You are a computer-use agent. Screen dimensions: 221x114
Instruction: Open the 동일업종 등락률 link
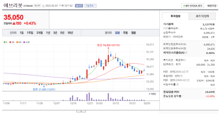tap(173, 96)
